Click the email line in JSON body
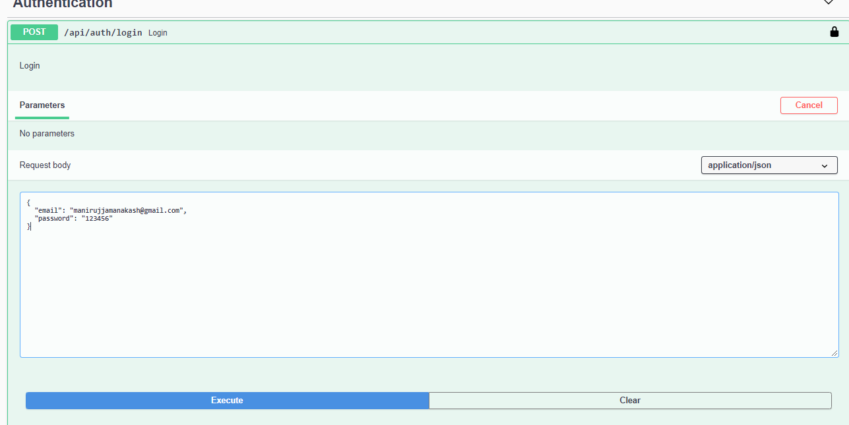The image size is (849, 425). [111, 211]
